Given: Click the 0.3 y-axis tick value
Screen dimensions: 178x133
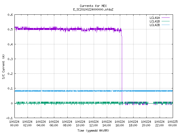Looking at the screenshot, I should tap(10, 59).
